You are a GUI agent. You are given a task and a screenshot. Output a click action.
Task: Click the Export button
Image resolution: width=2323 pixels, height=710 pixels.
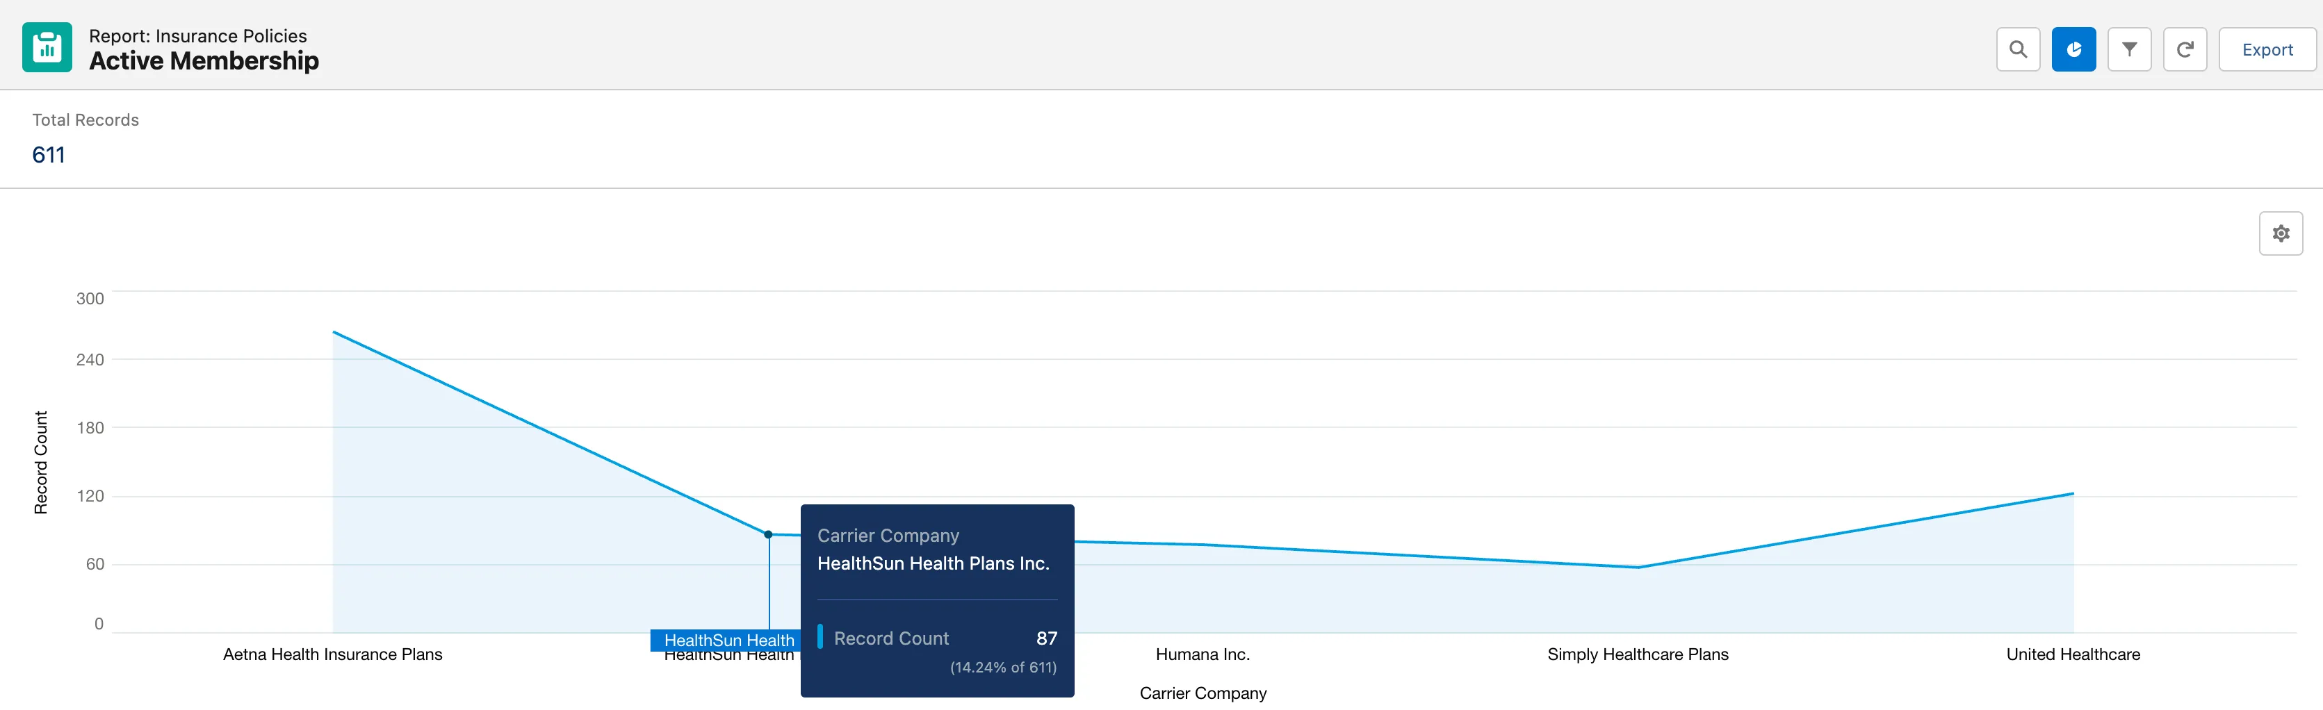coord(2267,49)
